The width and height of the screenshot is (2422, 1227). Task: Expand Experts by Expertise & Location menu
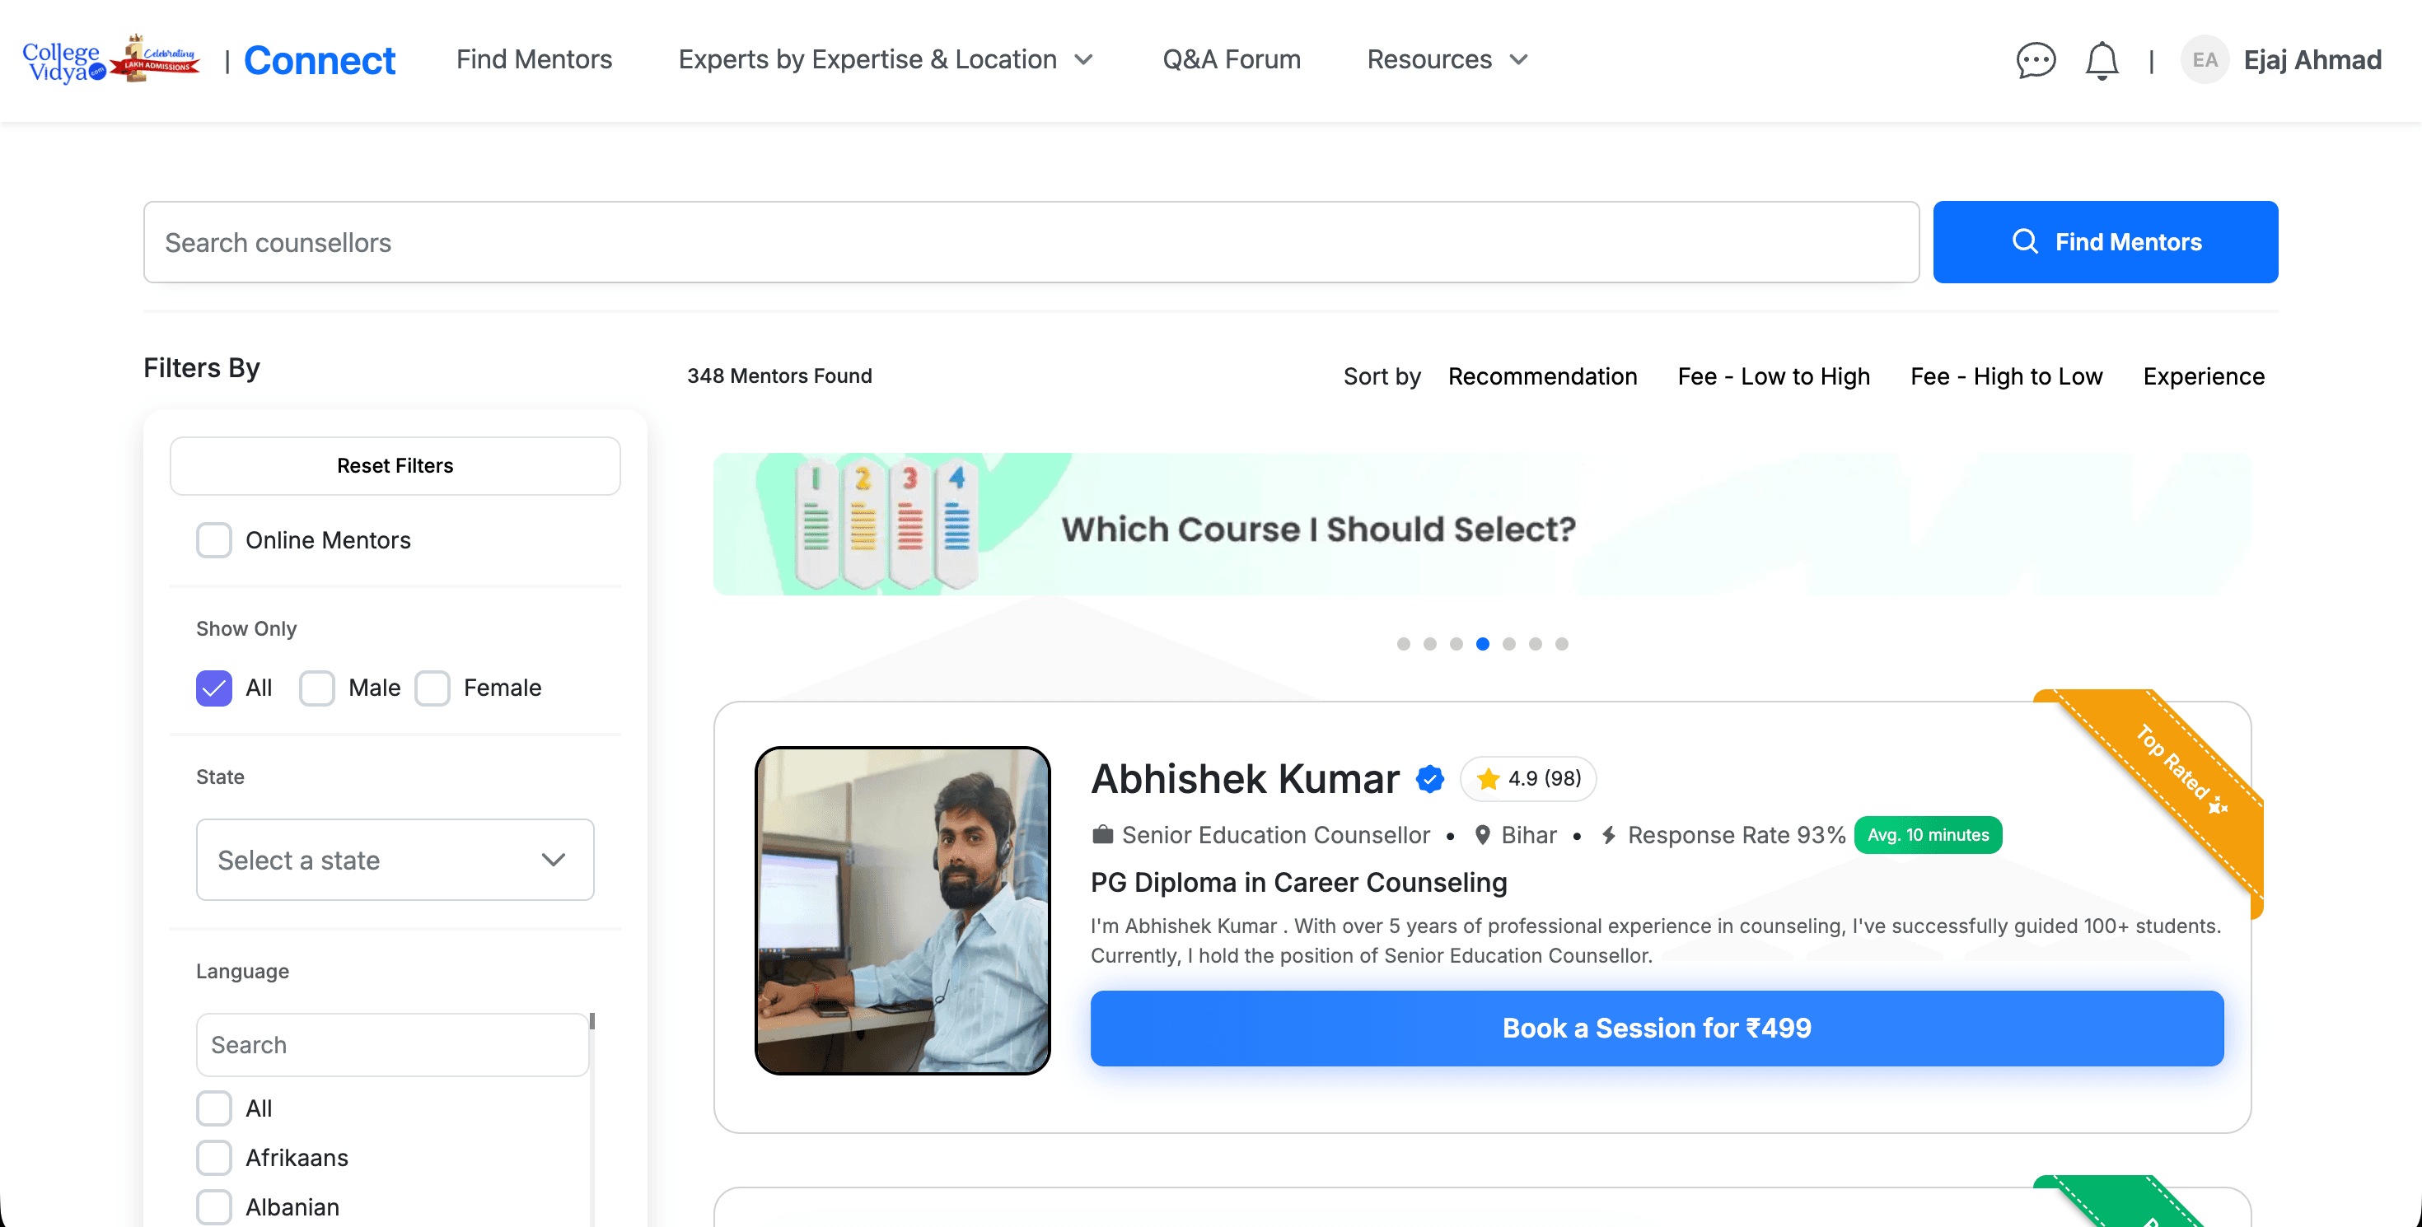coord(885,60)
